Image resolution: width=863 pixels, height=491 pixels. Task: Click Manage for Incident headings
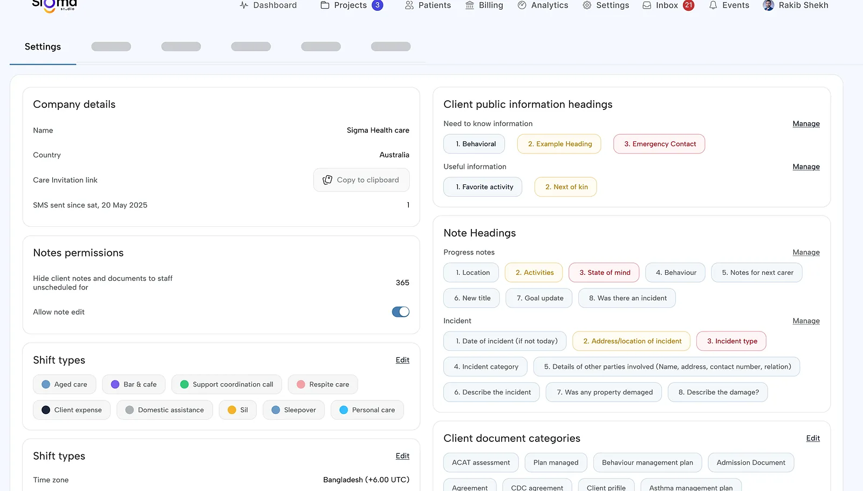pos(806,321)
